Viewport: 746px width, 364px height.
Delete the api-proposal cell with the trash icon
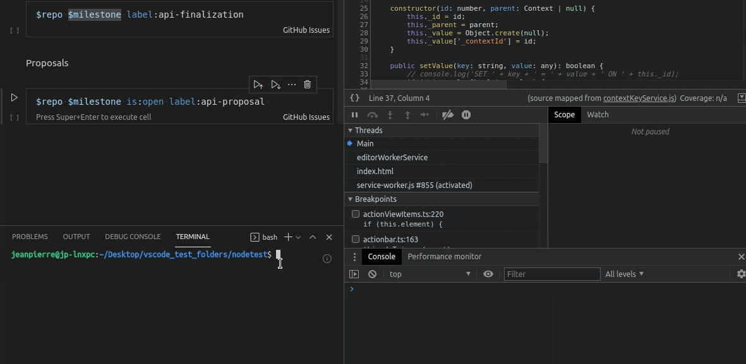(307, 84)
